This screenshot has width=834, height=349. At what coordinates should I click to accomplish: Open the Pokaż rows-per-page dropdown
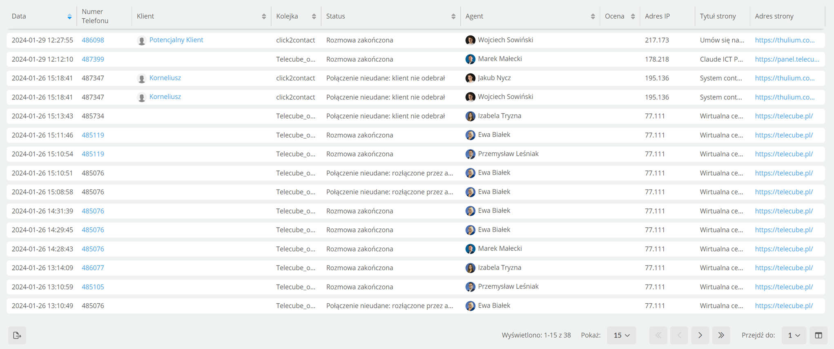[622, 335]
